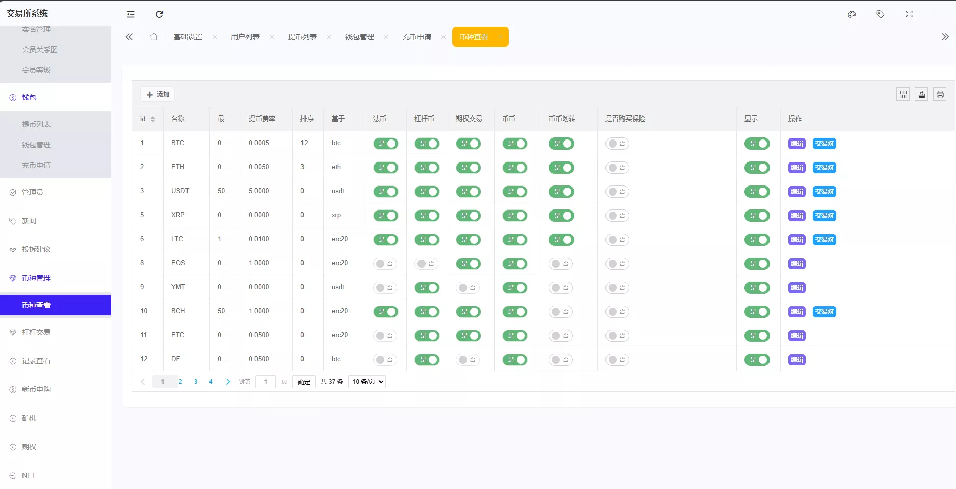Switch to the 用户列表 tab
The height and width of the screenshot is (489, 956).
coord(245,37)
